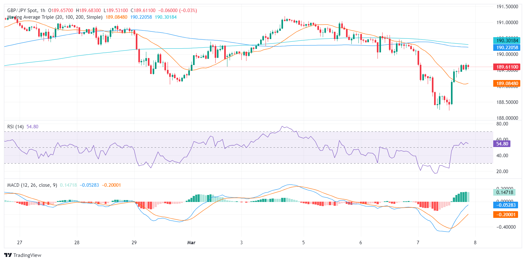526x262 pixels.
Task: Select the GBP/JPY Spot symbol title
Action: (22, 10)
